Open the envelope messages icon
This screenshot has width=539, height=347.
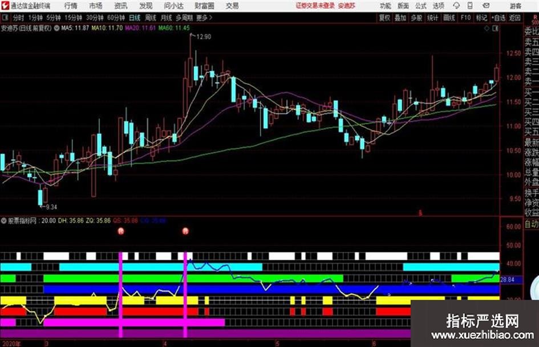pyautogui.click(x=486, y=6)
